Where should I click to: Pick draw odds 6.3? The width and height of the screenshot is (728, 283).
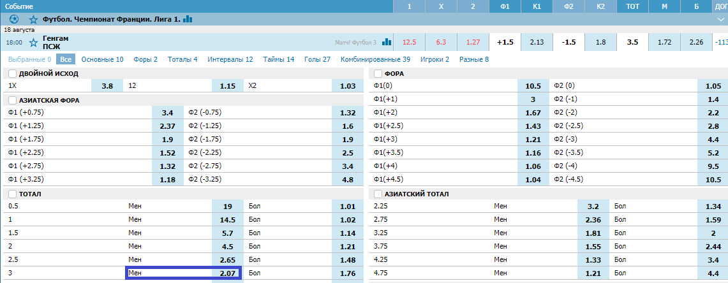(441, 42)
